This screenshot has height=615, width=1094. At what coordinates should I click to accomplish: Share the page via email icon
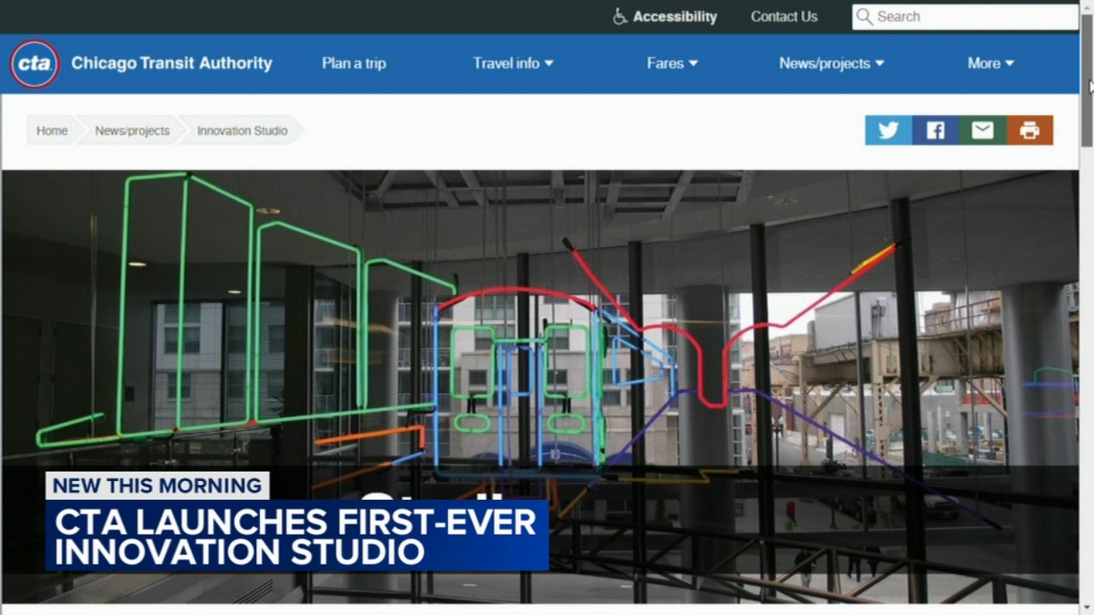coord(982,131)
